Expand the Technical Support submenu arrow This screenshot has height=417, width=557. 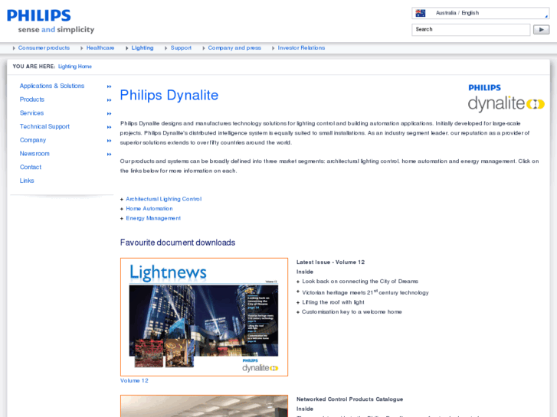[x=109, y=127]
